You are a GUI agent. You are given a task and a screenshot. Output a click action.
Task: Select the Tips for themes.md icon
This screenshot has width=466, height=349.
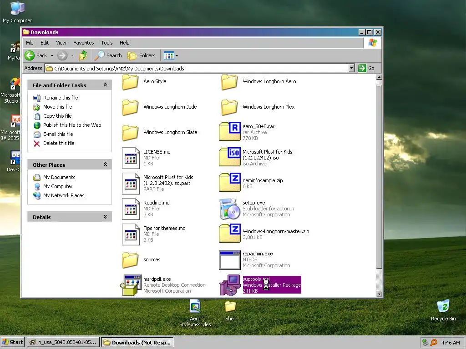(x=131, y=234)
